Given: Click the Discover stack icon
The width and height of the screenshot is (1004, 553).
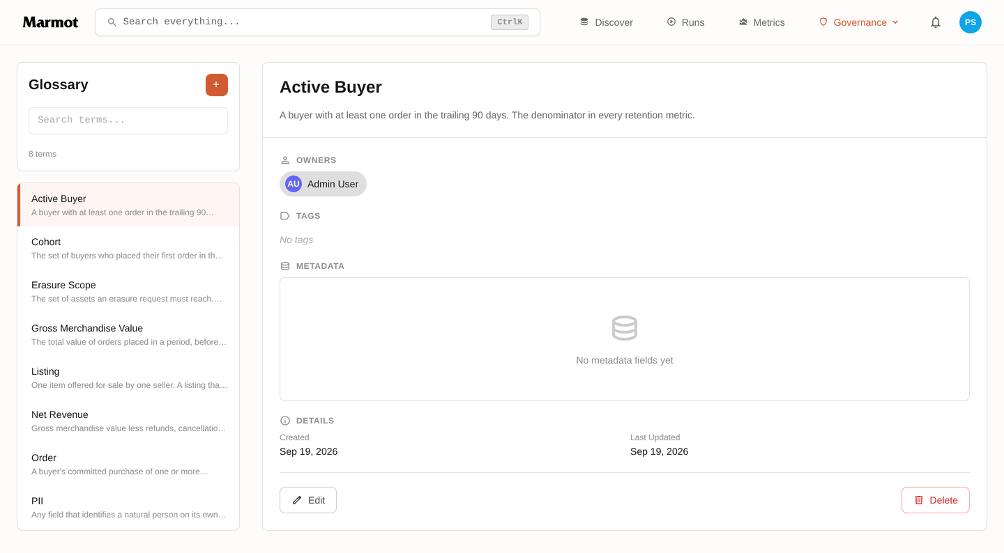Looking at the screenshot, I should pos(584,22).
